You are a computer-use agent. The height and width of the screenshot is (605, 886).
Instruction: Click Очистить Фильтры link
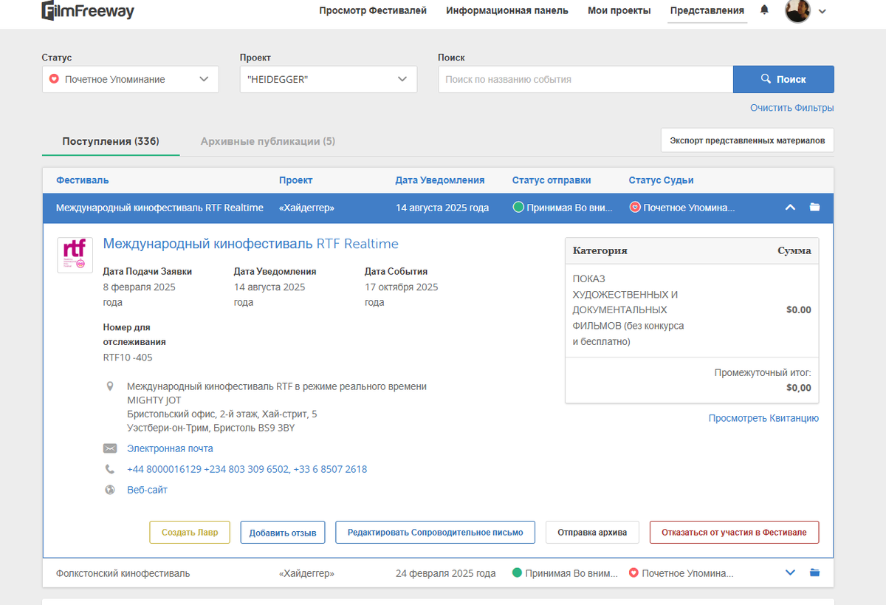point(792,108)
